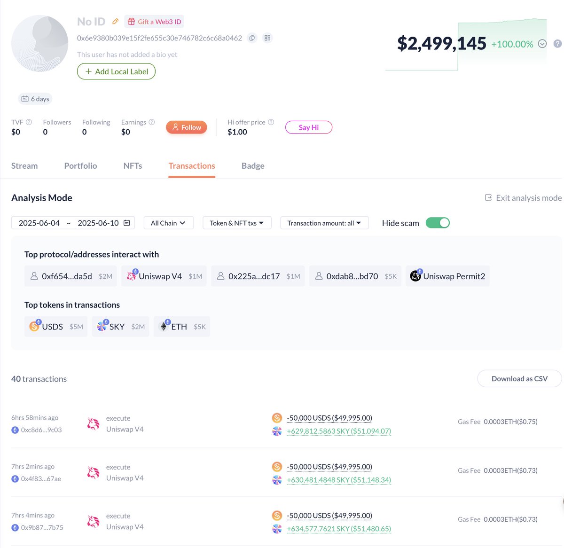Switch to the NFTs tab
The height and width of the screenshot is (548, 564).
pos(133,166)
